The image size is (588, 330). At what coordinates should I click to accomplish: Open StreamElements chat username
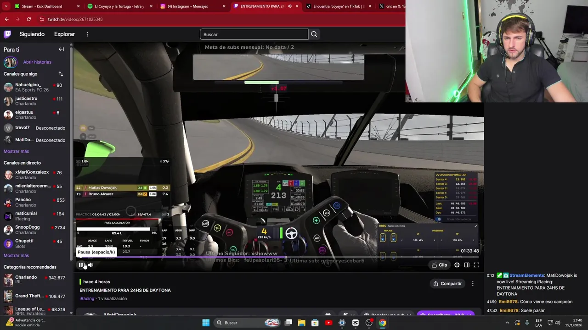pos(526,275)
